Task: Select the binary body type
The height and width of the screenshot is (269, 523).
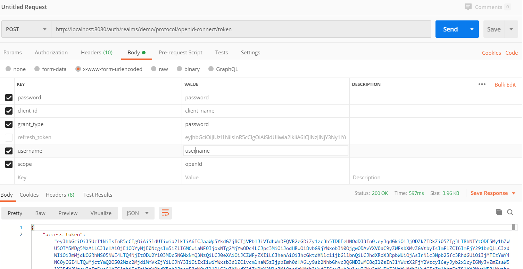Action: pyautogui.click(x=180, y=69)
